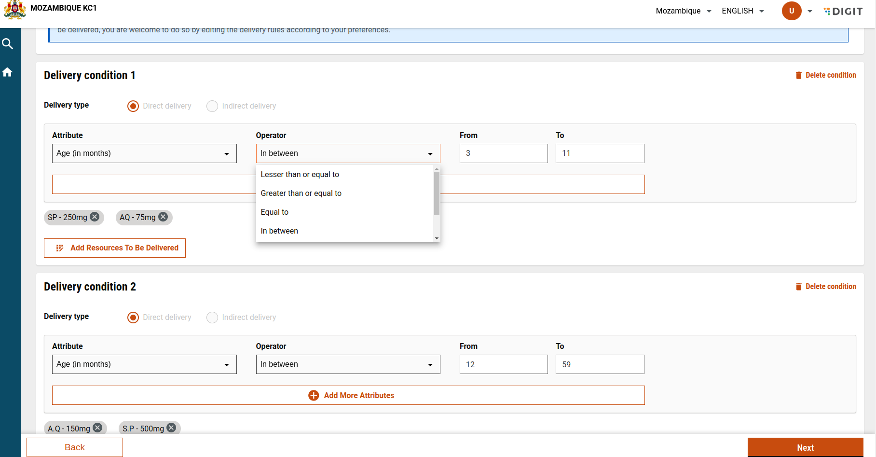Click the user avatar U icon

[x=791, y=11]
